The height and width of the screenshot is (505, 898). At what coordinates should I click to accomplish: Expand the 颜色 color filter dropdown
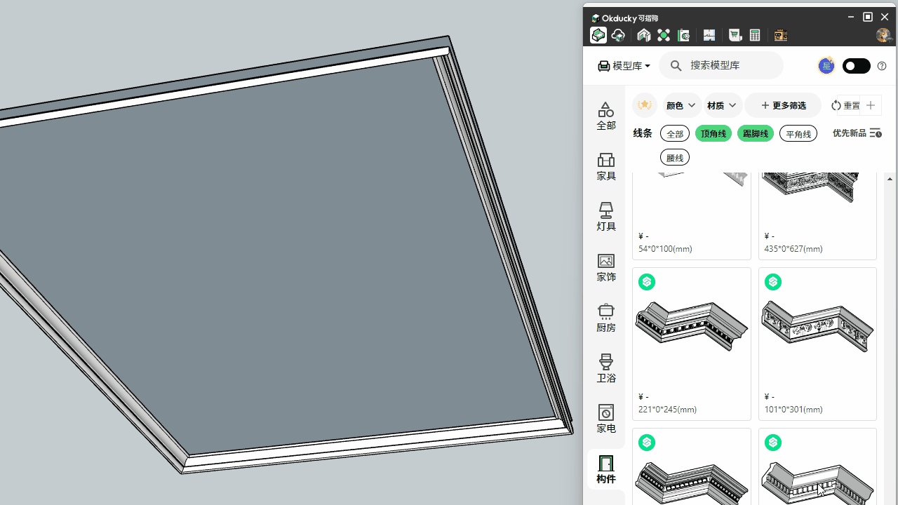[682, 105]
